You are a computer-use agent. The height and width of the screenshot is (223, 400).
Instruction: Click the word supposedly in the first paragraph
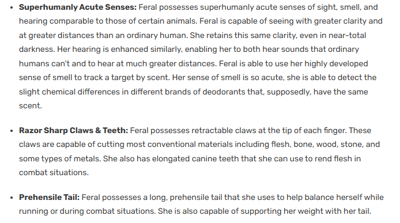coord(289,92)
